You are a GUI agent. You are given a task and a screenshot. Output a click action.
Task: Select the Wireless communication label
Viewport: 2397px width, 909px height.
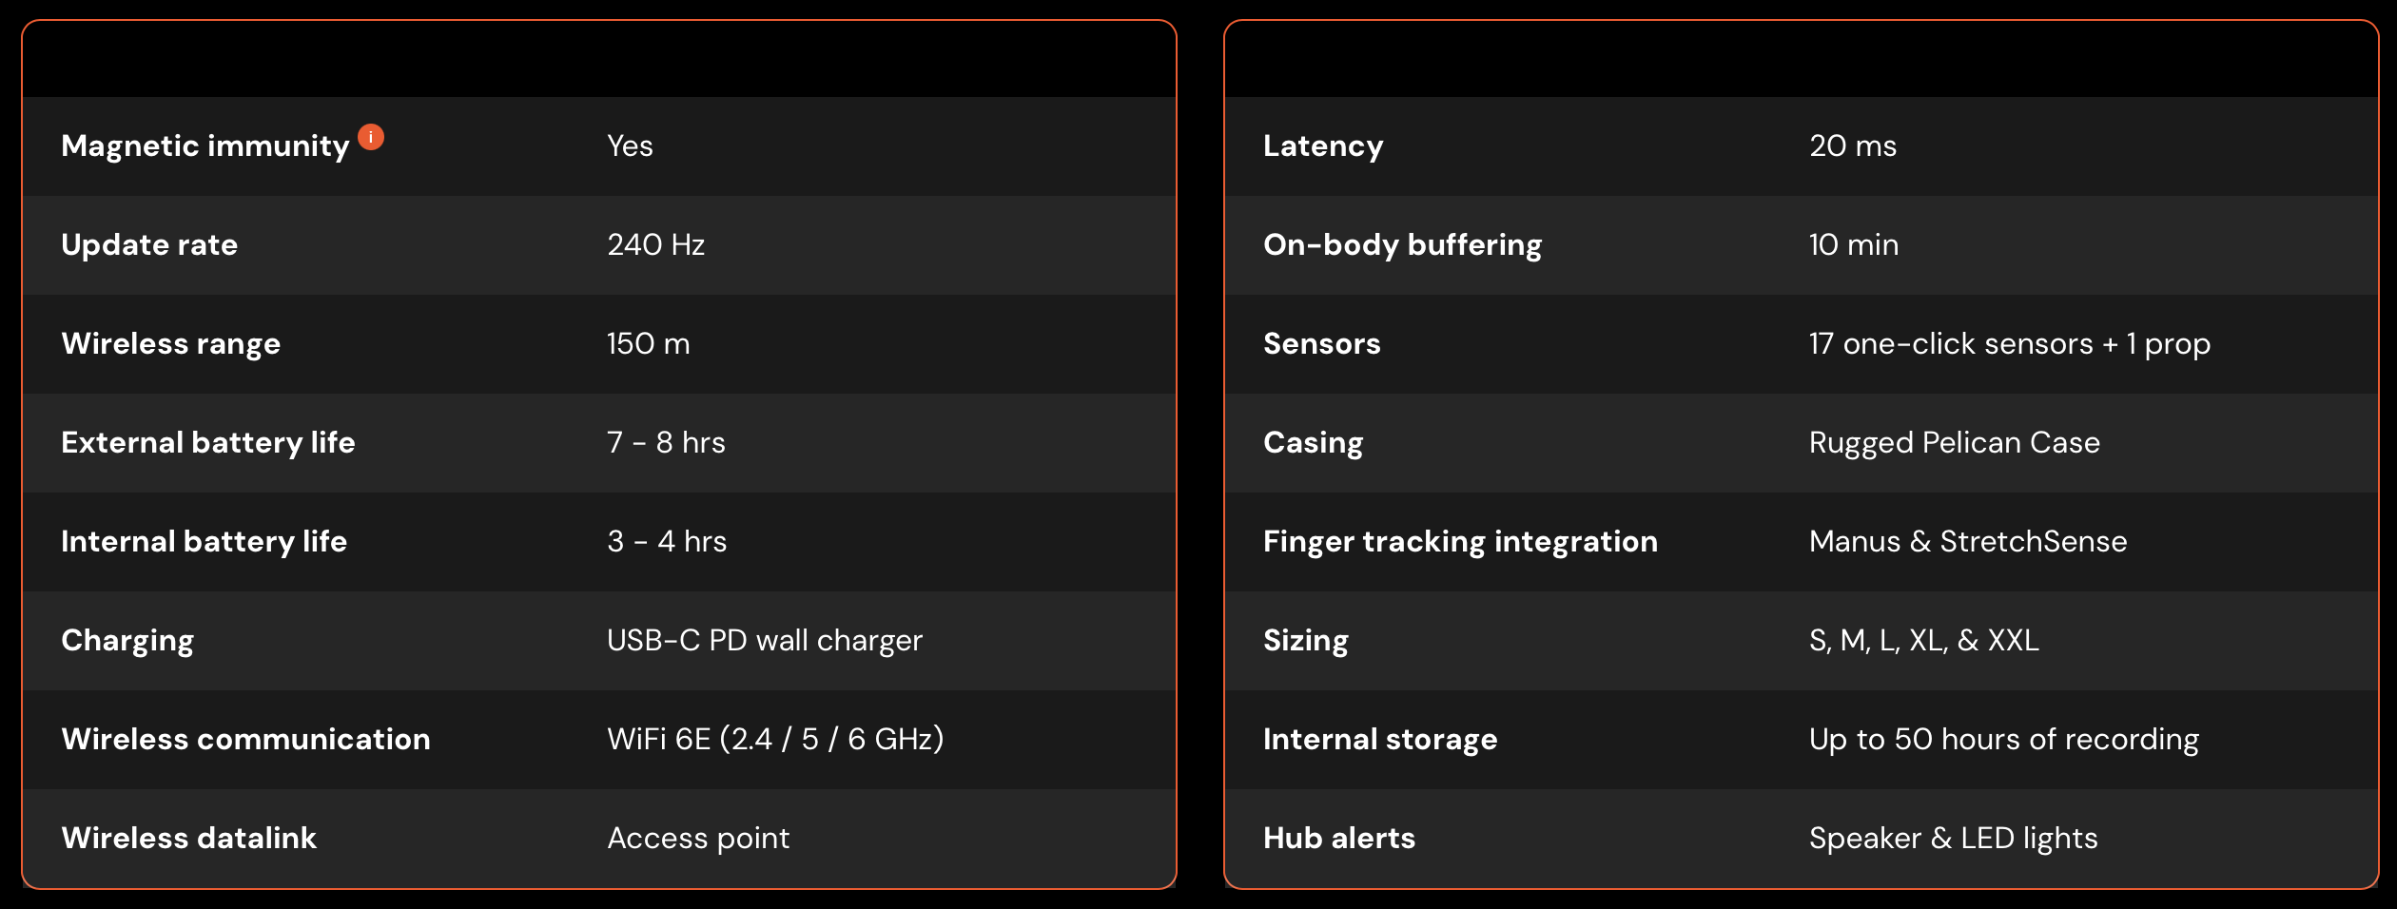[245, 740]
